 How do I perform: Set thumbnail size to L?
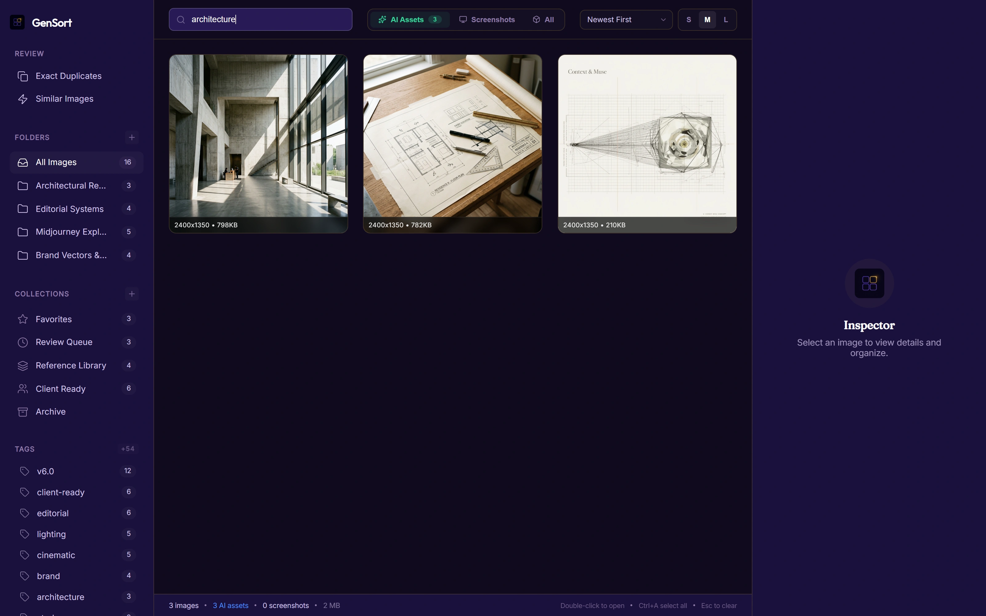click(x=726, y=19)
